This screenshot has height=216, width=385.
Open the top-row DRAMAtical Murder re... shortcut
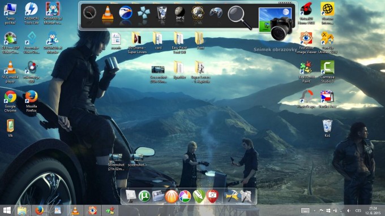tap(53, 13)
